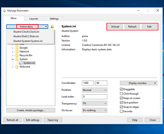Viewport: 164px width, 134px height.
Task: Select the Network tree item label
Action: pyautogui.click(x=24, y=52)
